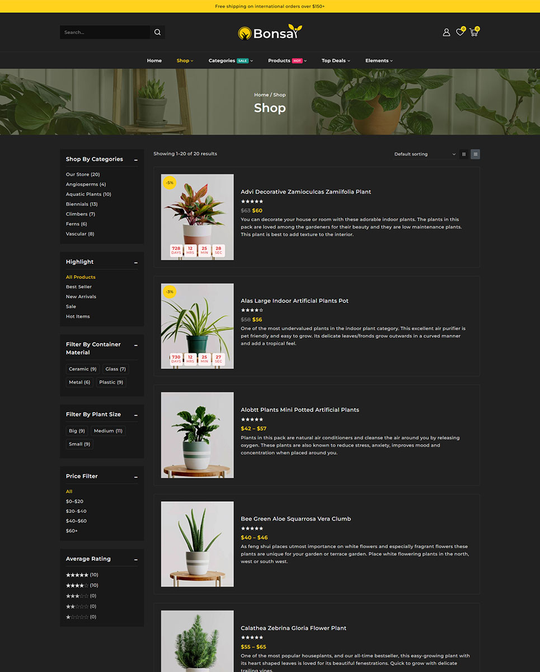Open the Bee Green Aloe product title

[x=295, y=519]
